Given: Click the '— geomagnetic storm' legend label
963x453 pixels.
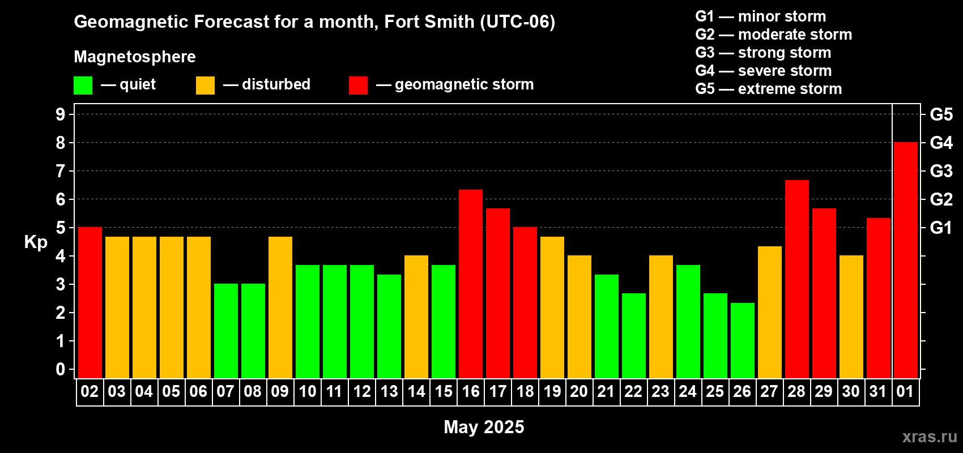Looking at the screenshot, I should coord(455,85).
